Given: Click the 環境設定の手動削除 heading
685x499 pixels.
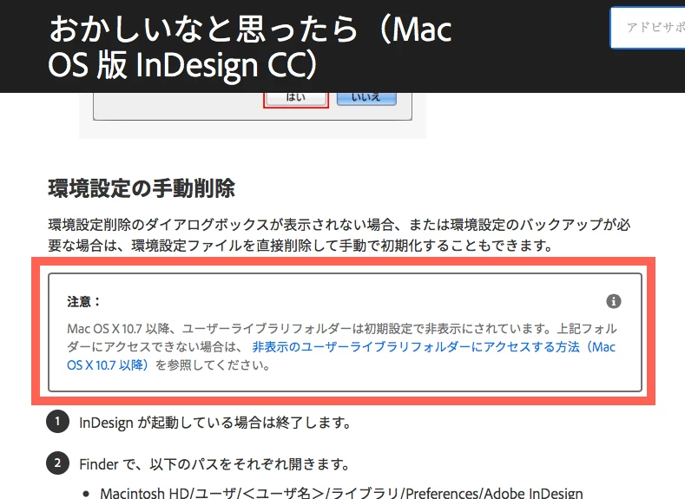Looking at the screenshot, I should (142, 188).
